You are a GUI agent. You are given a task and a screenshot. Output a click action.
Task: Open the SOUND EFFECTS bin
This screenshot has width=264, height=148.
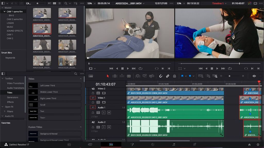pos(15,31)
